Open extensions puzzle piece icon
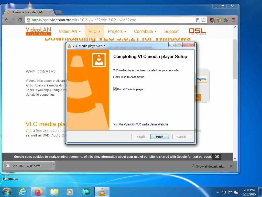Image resolution: width=262 pixels, height=197 pixels. (226, 20)
